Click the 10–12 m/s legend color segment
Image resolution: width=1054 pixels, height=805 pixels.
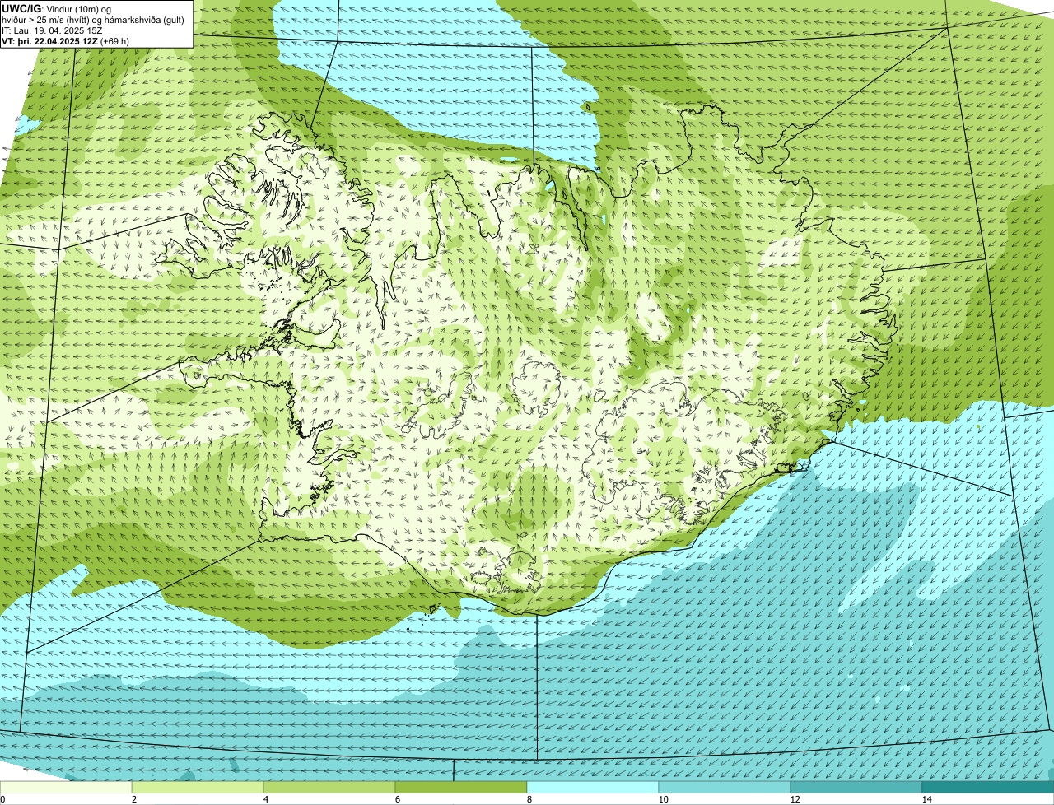(725, 787)
